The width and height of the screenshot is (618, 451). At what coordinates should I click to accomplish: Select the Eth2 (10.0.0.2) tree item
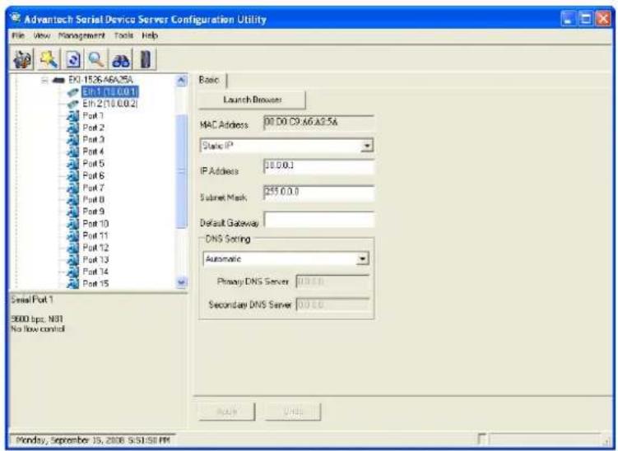click(x=110, y=104)
